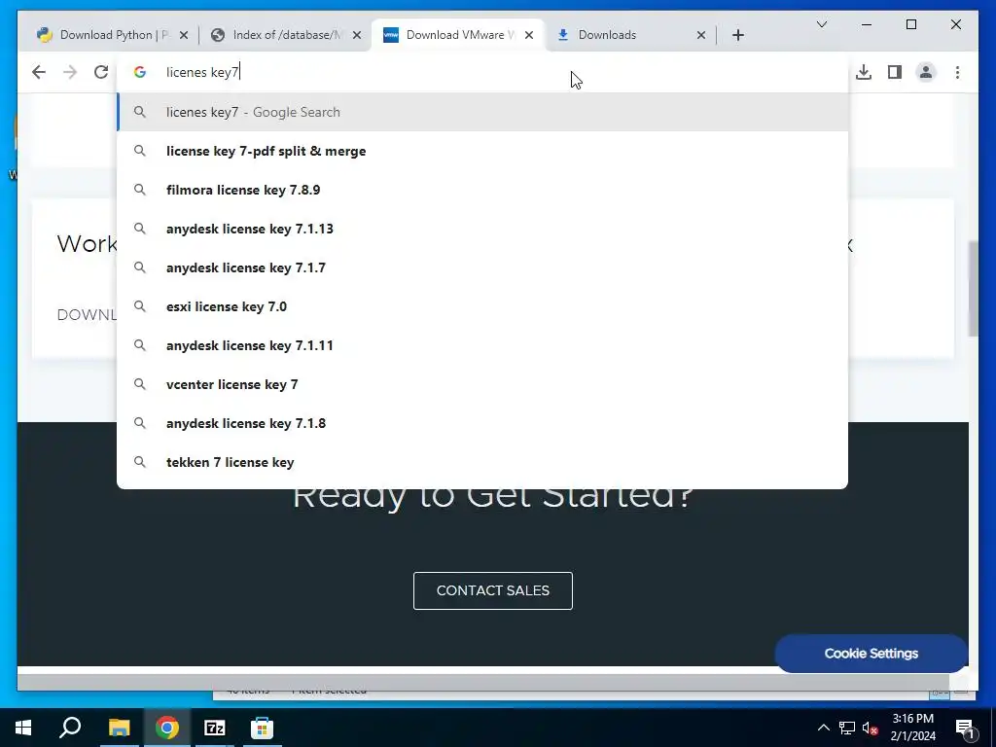Select the Download VMware tab
This screenshot has width=996, height=747.
tap(457, 35)
